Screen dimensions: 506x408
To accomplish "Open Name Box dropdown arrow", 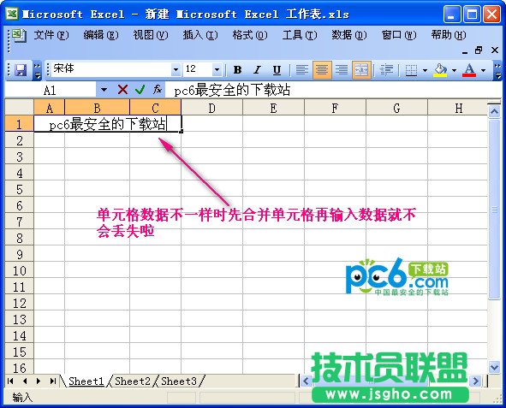I will (104, 90).
